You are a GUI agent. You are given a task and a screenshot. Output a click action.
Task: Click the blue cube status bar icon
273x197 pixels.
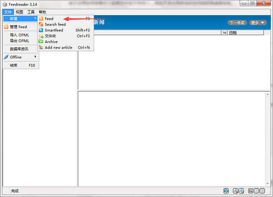point(226,191)
